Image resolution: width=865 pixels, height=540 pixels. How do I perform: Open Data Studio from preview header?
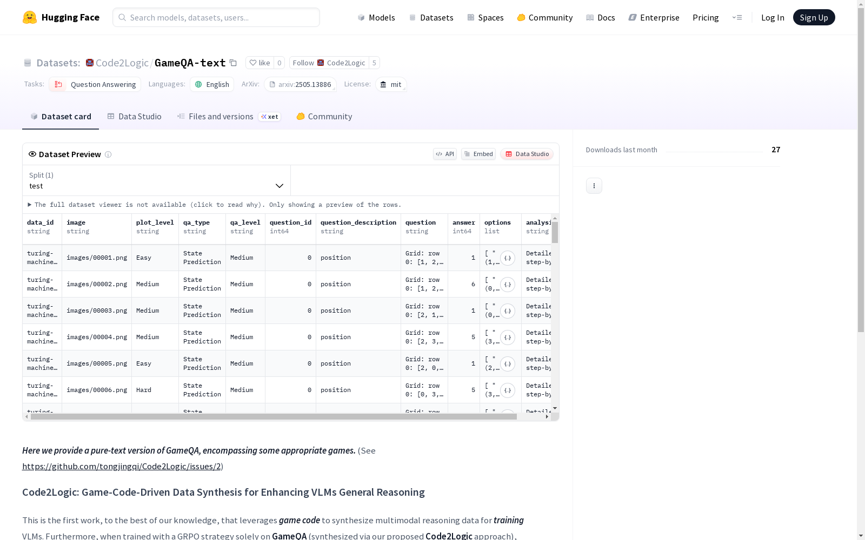click(527, 154)
